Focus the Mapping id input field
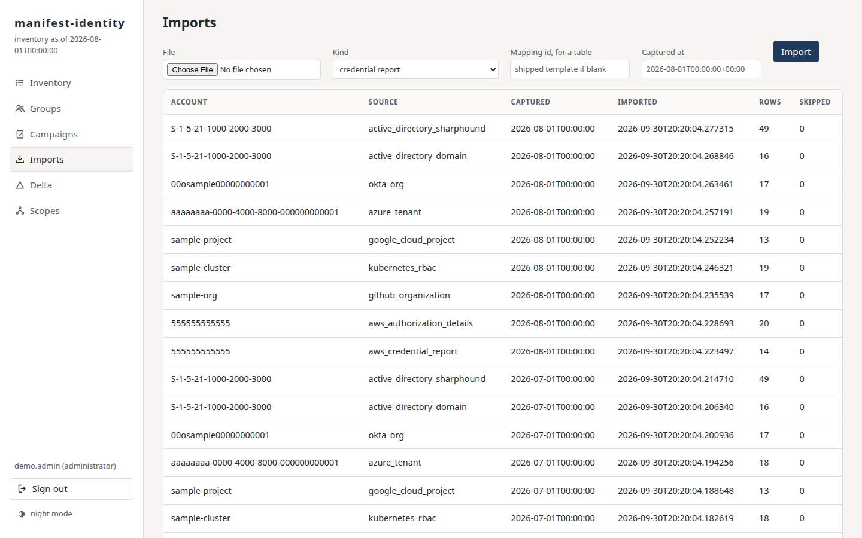The height and width of the screenshot is (538, 862). coord(570,69)
